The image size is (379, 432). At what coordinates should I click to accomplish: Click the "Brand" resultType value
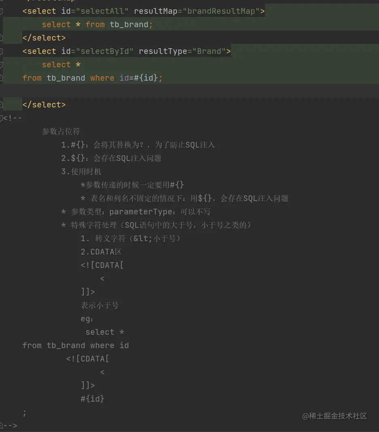pyautogui.click(x=209, y=51)
